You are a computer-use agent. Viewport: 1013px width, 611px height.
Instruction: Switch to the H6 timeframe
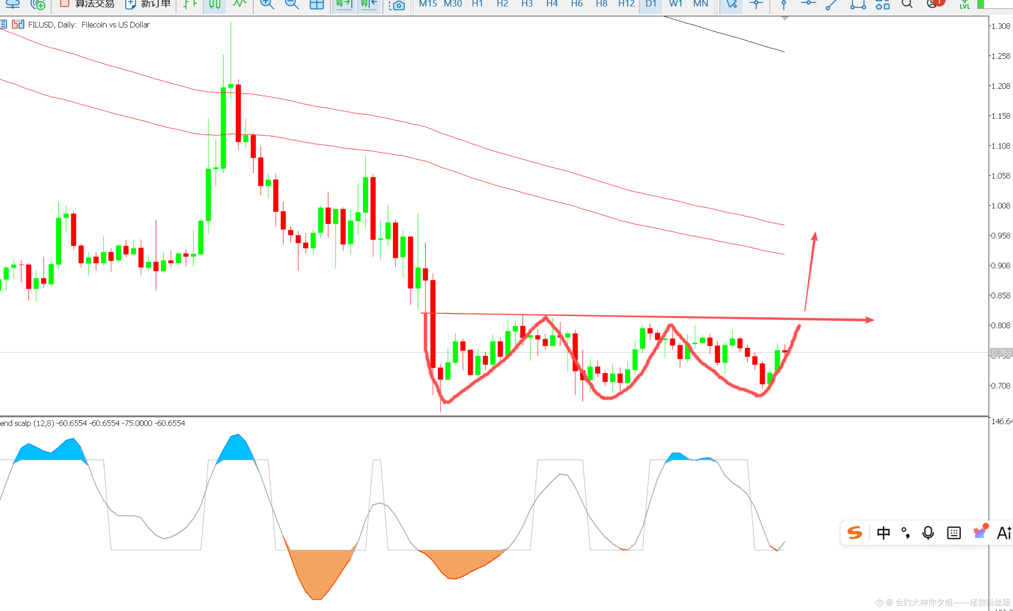[576, 4]
